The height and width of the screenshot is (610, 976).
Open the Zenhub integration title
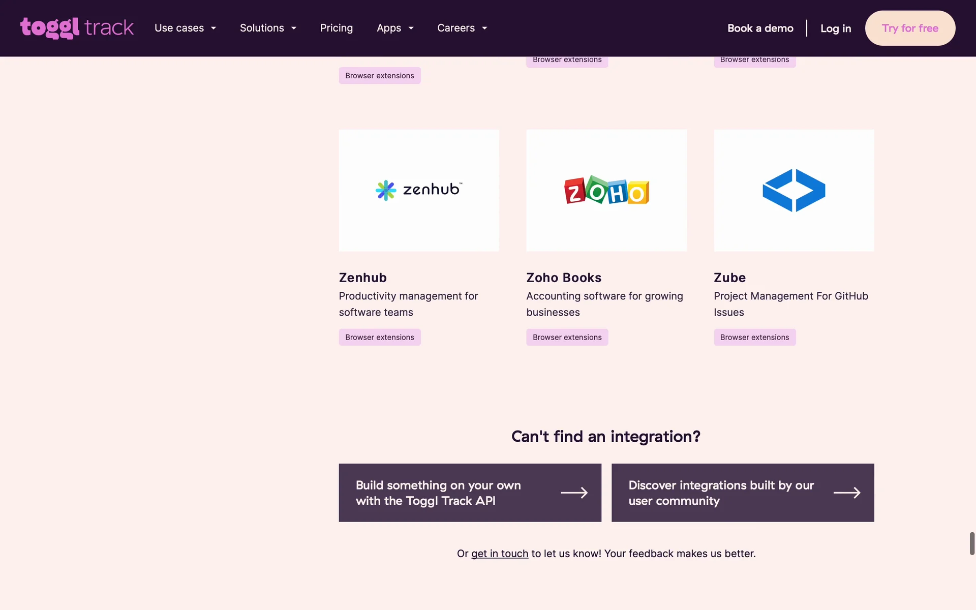coord(362,278)
